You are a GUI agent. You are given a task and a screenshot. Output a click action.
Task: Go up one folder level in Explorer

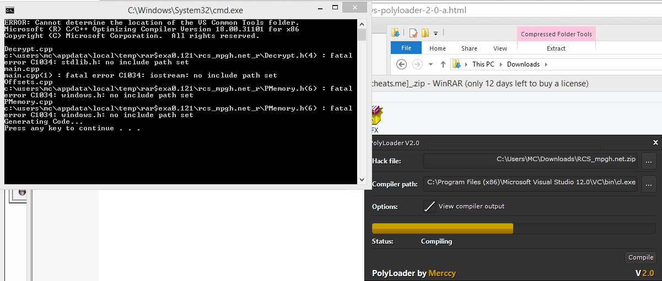tap(443, 64)
